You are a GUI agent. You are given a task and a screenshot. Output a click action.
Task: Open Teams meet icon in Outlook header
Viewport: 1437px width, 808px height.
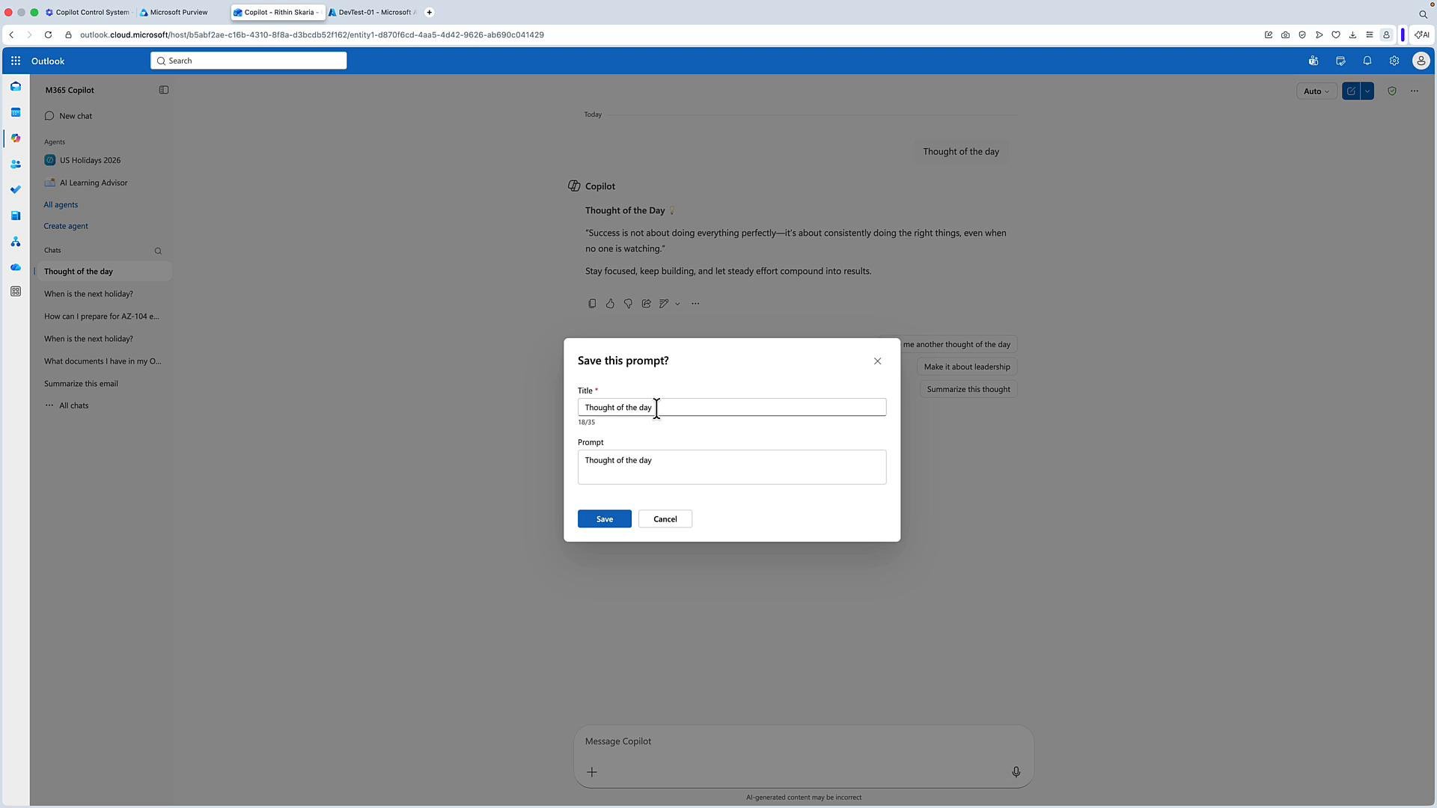(x=1314, y=61)
